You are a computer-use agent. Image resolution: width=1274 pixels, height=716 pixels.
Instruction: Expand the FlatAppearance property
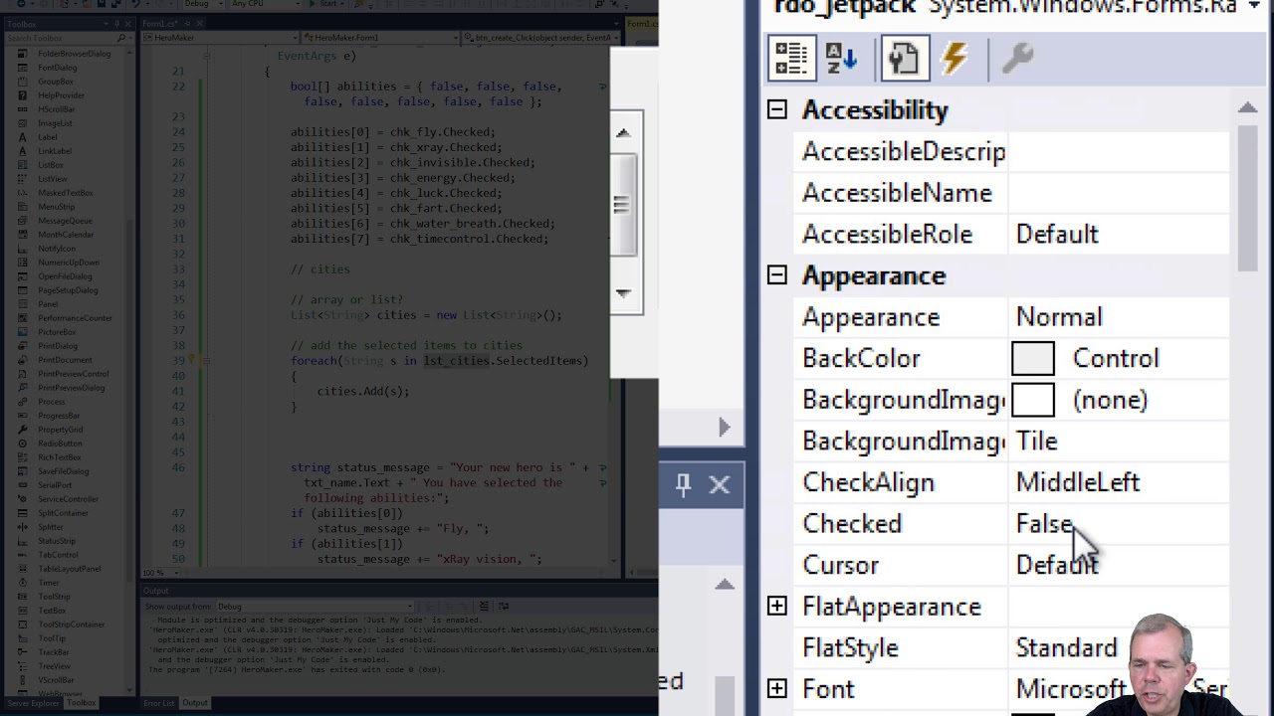[777, 607]
